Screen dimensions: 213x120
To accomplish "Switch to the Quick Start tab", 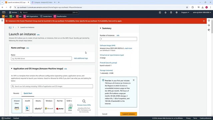I will [x=28, y=93].
